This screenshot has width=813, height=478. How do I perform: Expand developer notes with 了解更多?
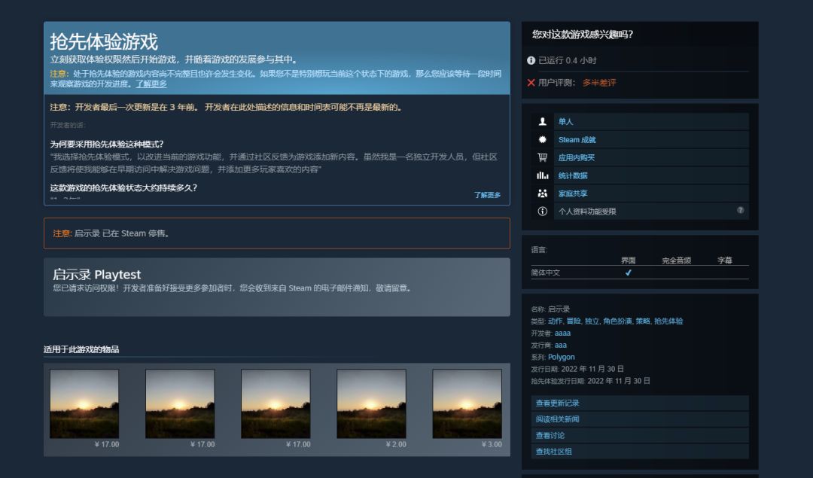487,195
